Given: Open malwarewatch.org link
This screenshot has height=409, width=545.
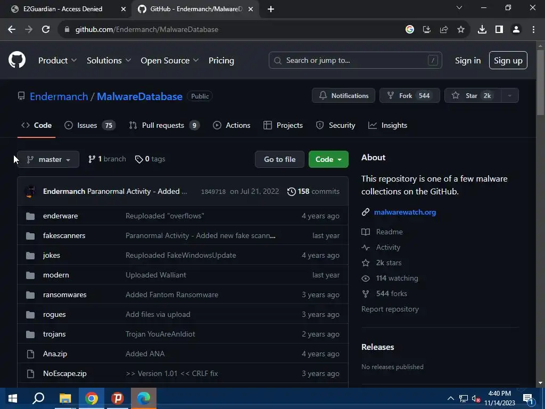Looking at the screenshot, I should [404, 212].
